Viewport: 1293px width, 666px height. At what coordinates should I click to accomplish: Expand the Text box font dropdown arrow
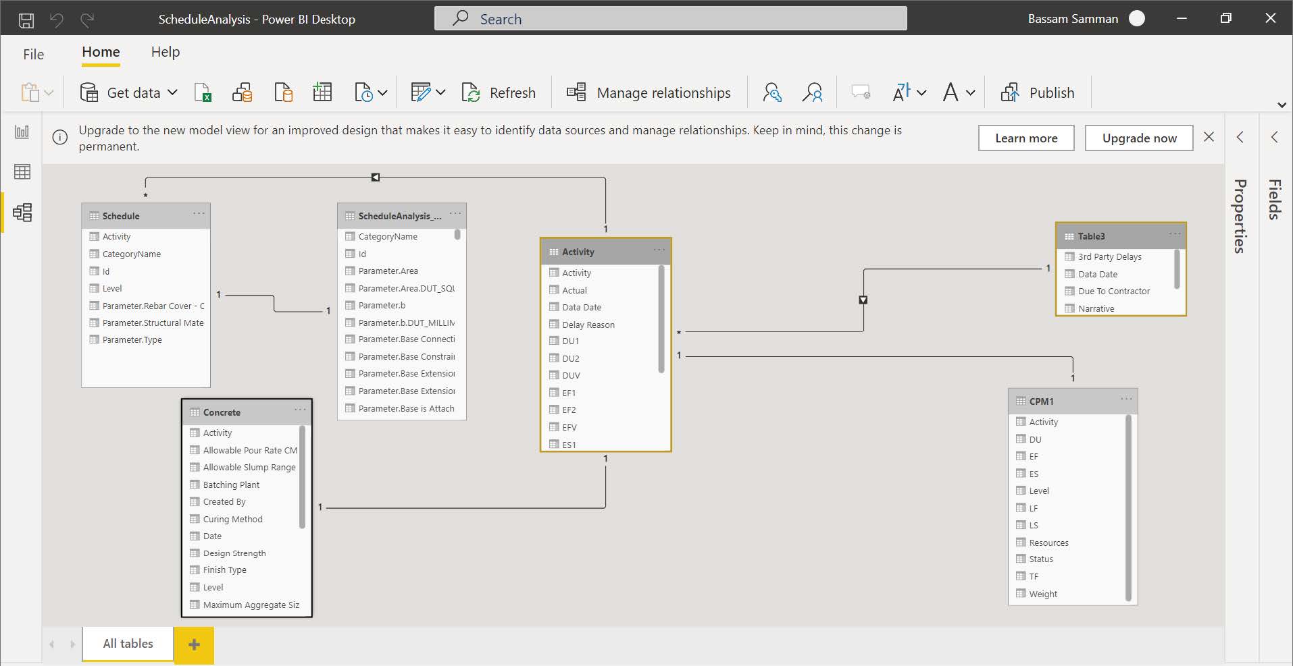pos(971,92)
